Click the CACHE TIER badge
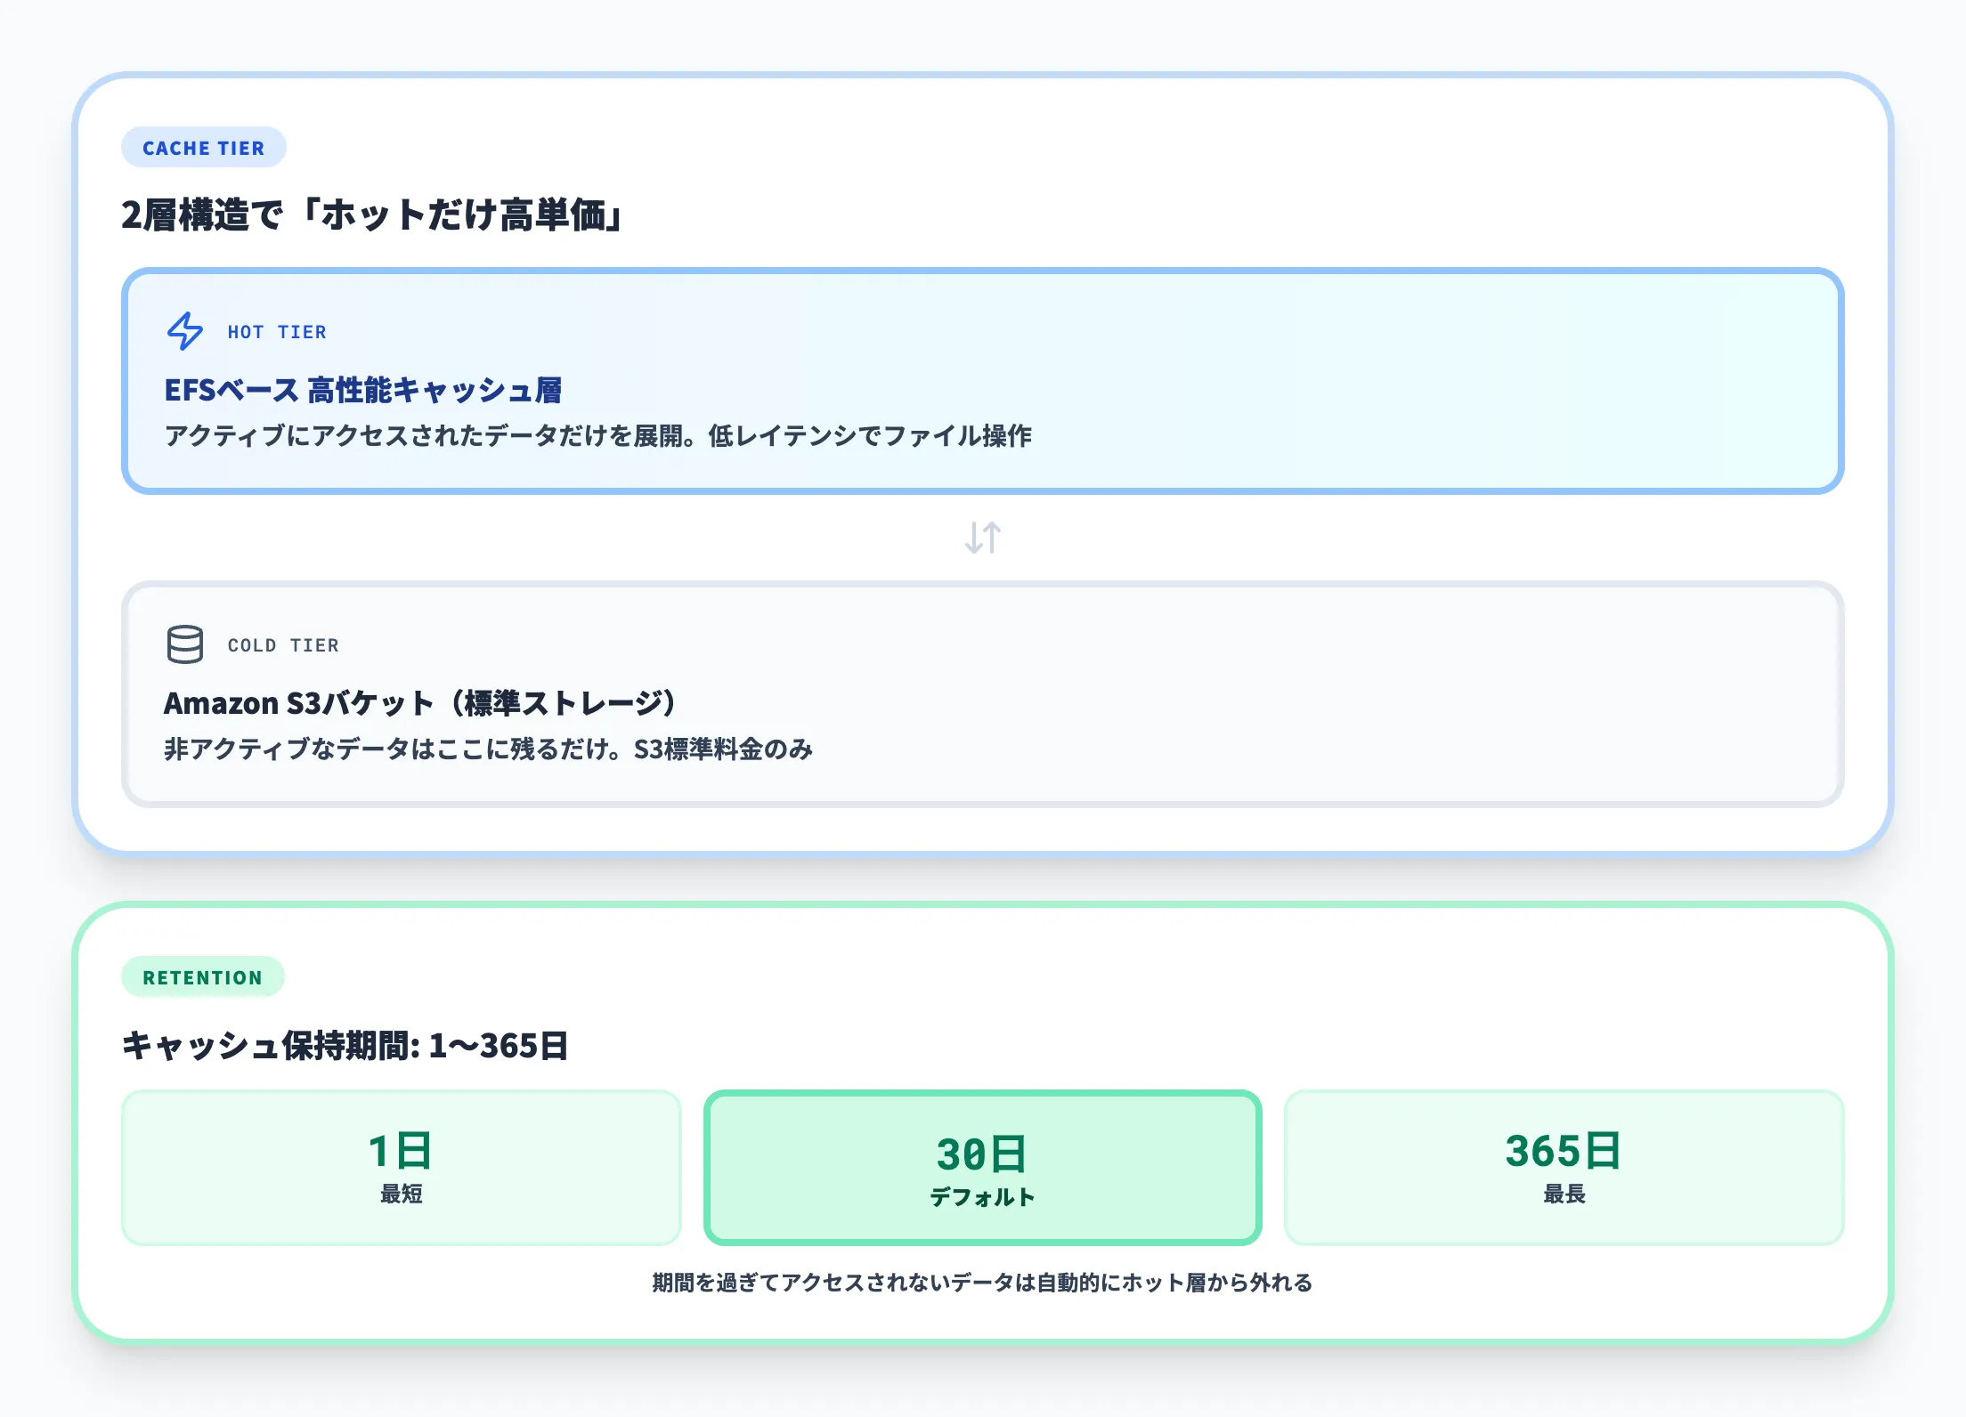1966x1417 pixels. pyautogui.click(x=203, y=148)
